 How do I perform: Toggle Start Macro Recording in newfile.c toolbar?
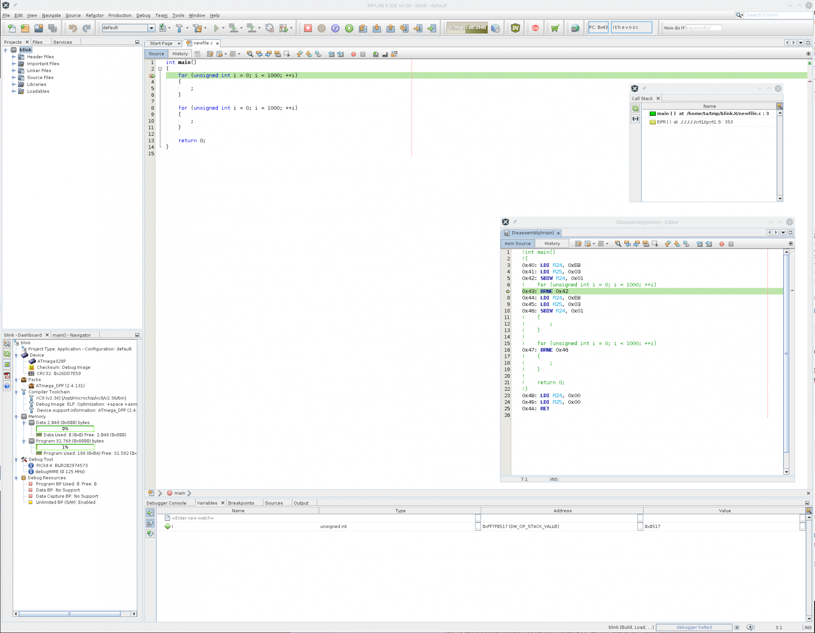[353, 54]
